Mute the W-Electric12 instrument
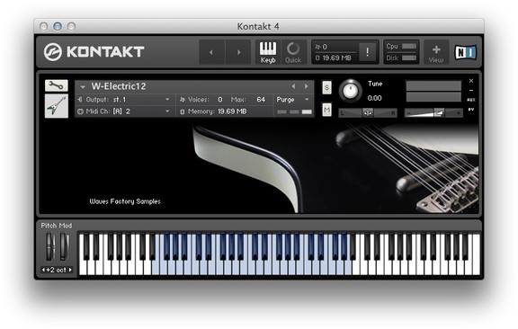Viewport: 518px width, 329px height. tap(326, 110)
